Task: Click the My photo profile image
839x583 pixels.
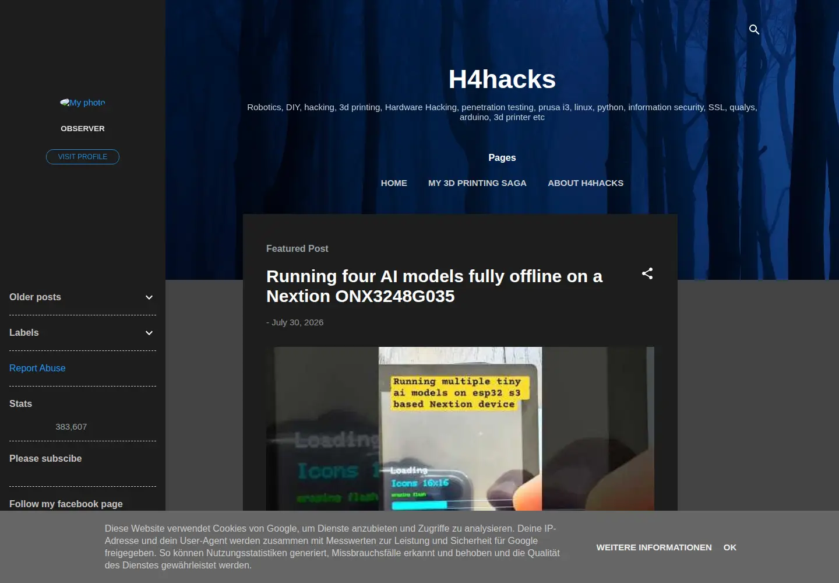Action: coord(83,103)
